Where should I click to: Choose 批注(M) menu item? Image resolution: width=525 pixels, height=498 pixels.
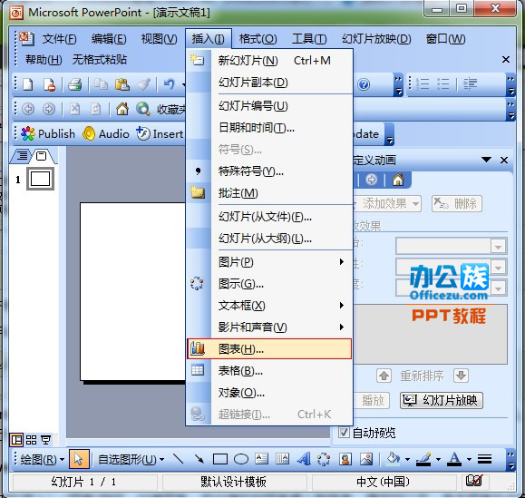[269, 193]
